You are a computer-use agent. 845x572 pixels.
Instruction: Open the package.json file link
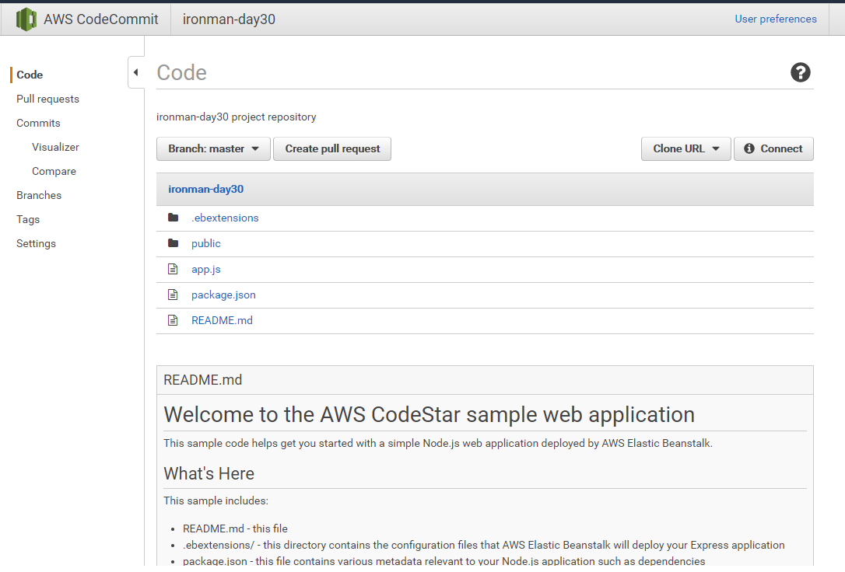[x=223, y=295]
